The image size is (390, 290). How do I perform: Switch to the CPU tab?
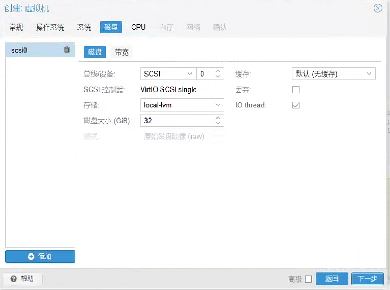coord(138,27)
